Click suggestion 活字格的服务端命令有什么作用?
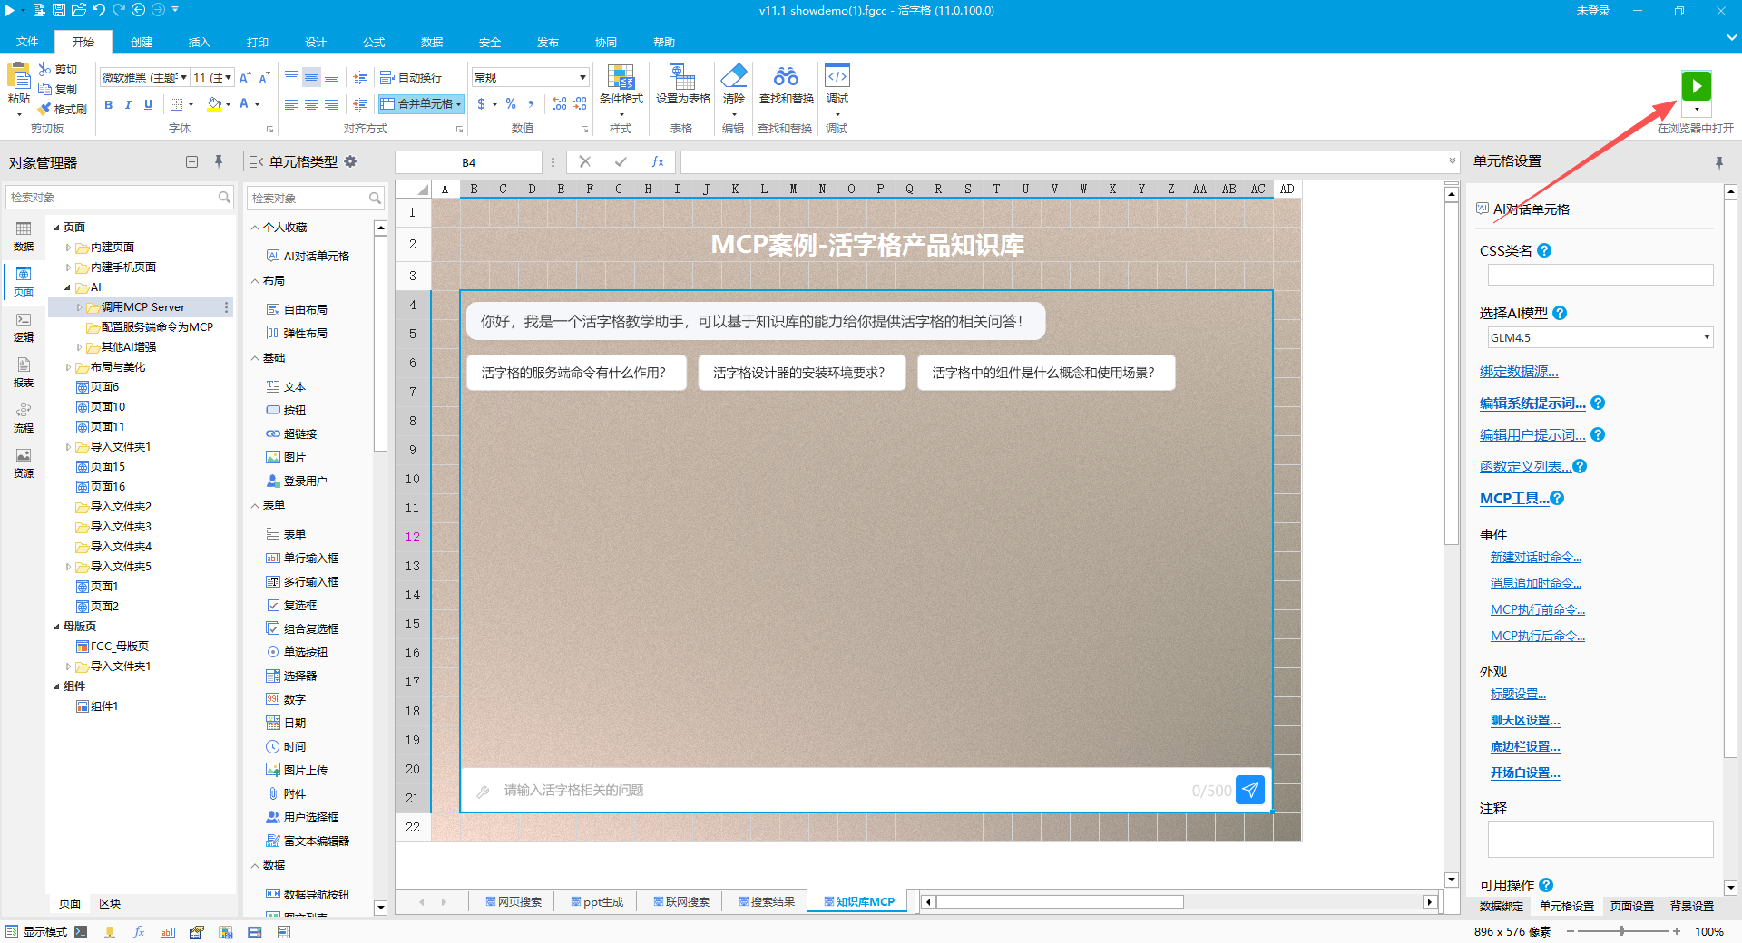Screen dimensions: 1742x943 coord(575,373)
